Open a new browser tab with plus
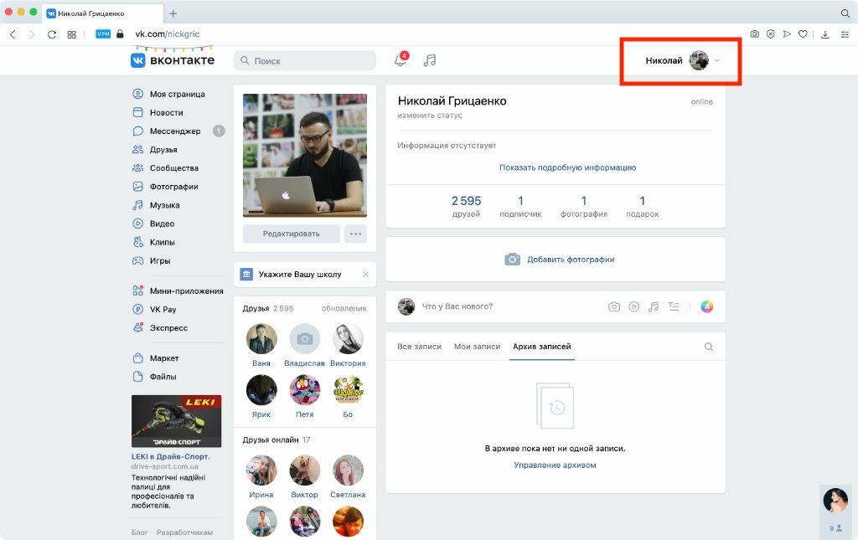This screenshot has width=858, height=540. tap(173, 13)
